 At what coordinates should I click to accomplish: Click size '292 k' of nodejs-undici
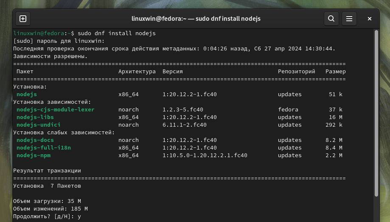point(334,125)
